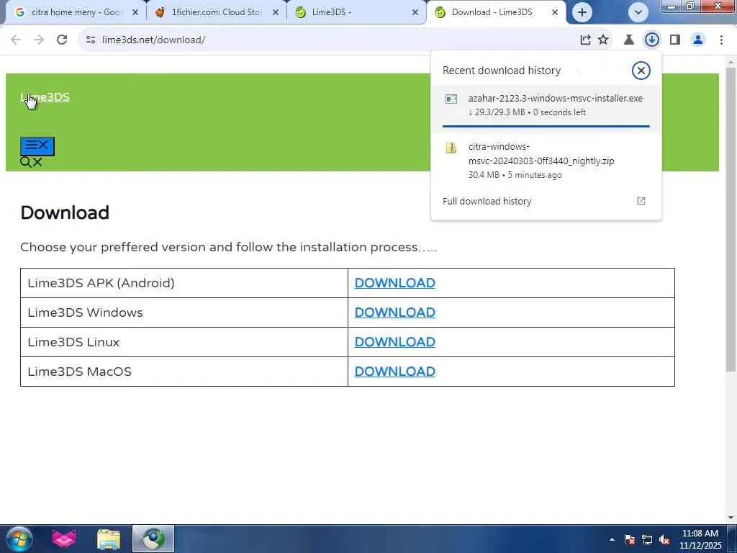Image resolution: width=737 pixels, height=553 pixels.
Task: Download Lime3DS for Windows
Action: tap(395, 313)
